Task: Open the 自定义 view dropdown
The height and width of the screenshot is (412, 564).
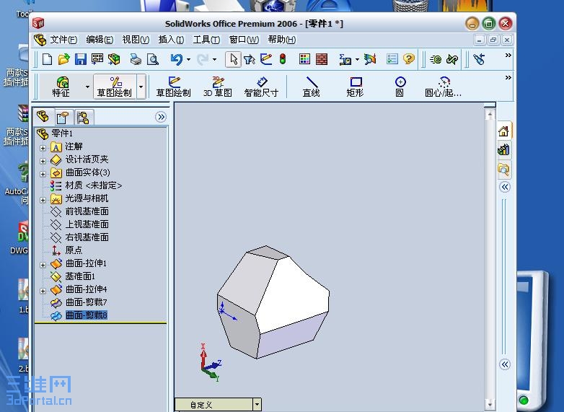Action: pos(257,405)
